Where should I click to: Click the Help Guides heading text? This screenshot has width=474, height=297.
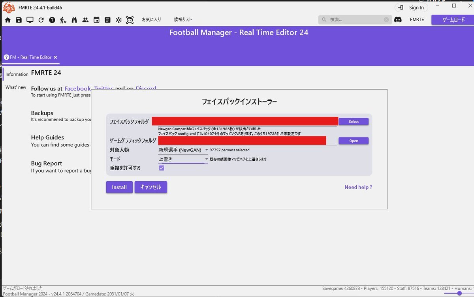[47, 137]
